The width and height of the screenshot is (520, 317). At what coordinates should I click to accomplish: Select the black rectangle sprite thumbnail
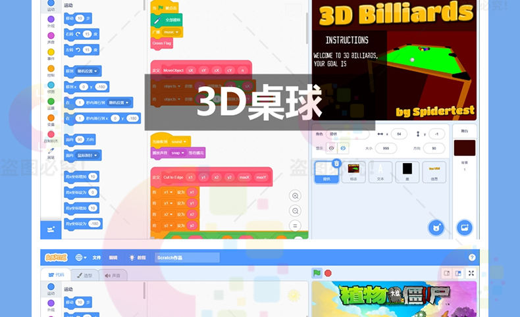point(407,172)
